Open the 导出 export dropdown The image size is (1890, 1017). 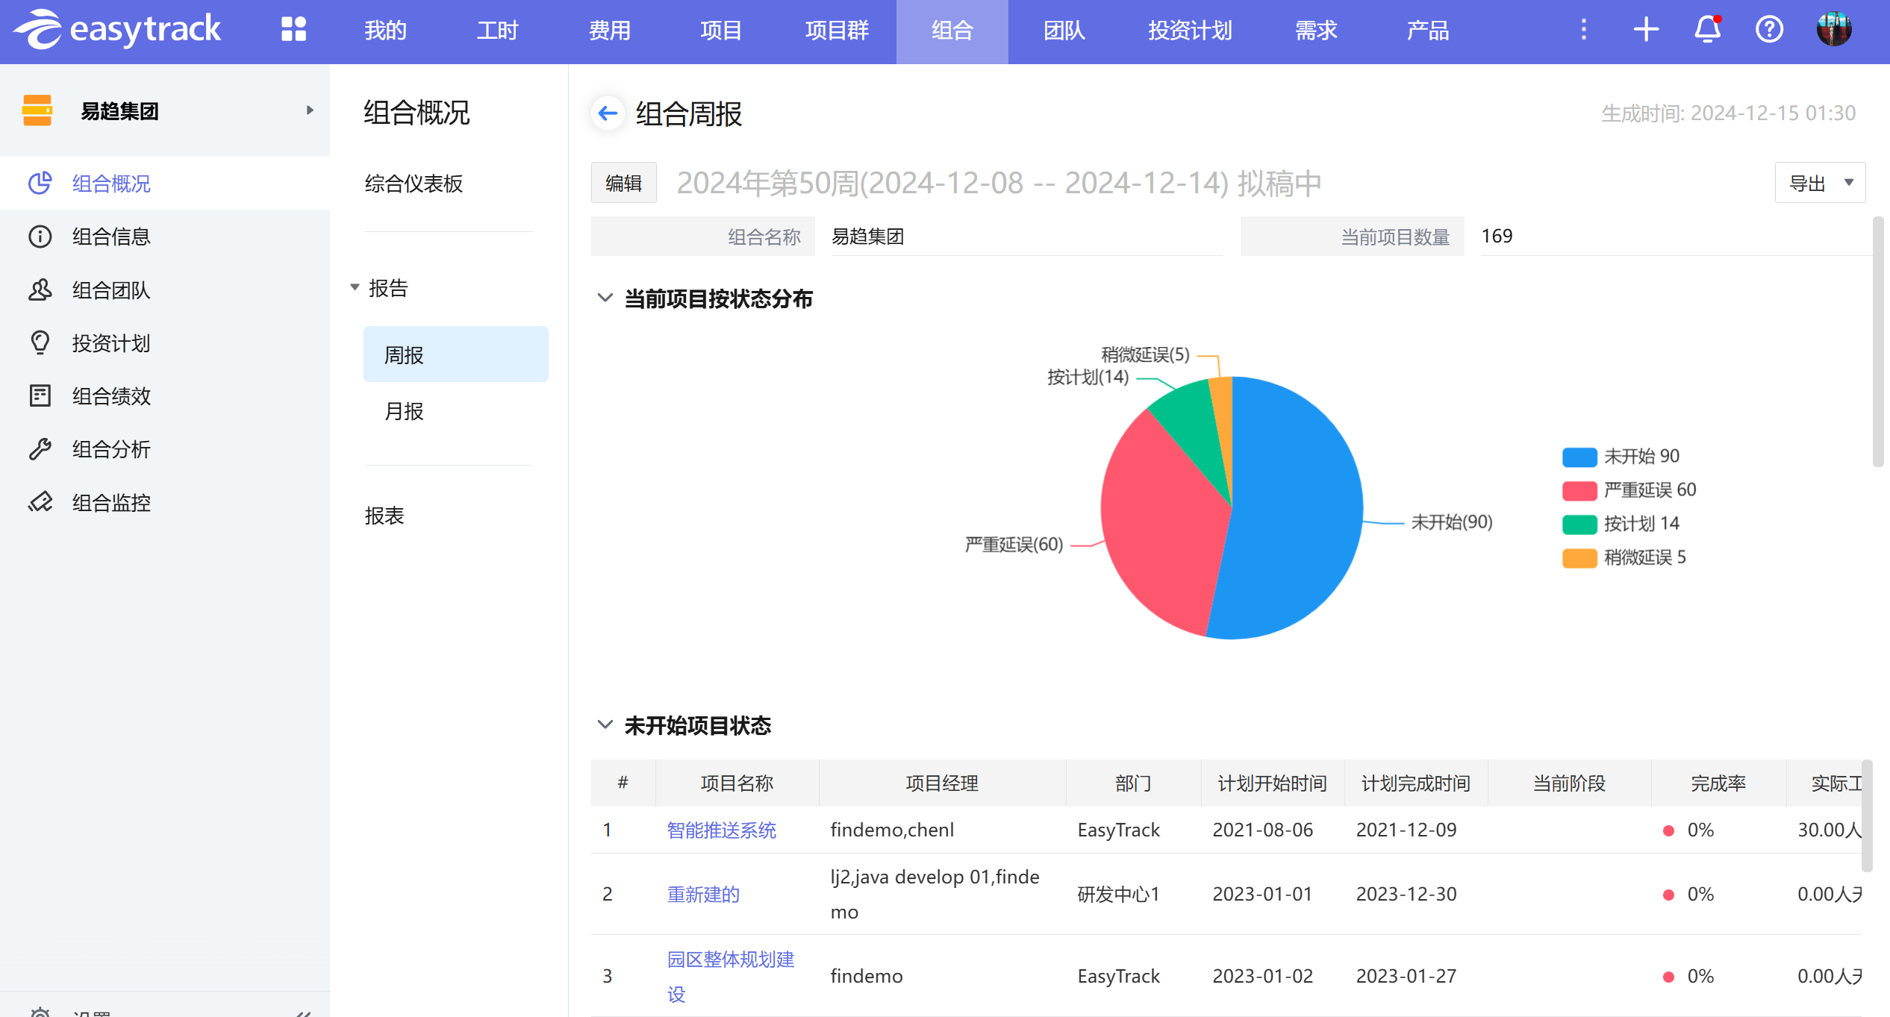coord(1820,183)
